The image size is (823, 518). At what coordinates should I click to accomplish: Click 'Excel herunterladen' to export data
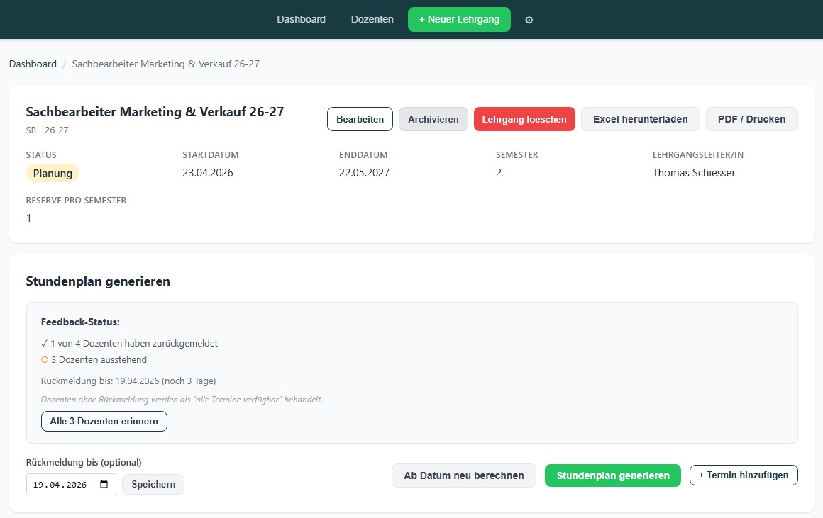point(640,119)
